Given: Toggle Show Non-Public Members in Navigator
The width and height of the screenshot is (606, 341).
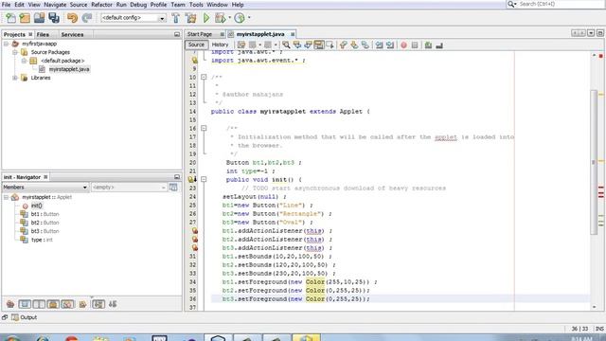Looking at the screenshot, I should coord(53,304).
